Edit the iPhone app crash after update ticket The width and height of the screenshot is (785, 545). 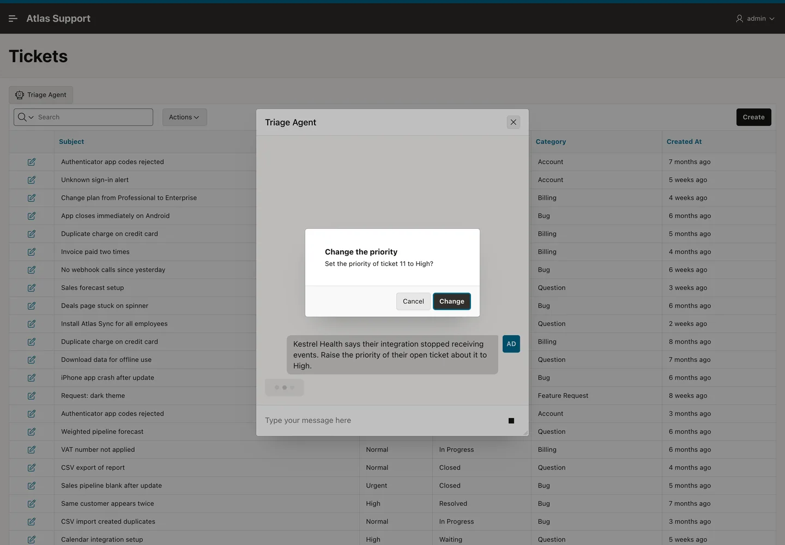click(x=32, y=378)
